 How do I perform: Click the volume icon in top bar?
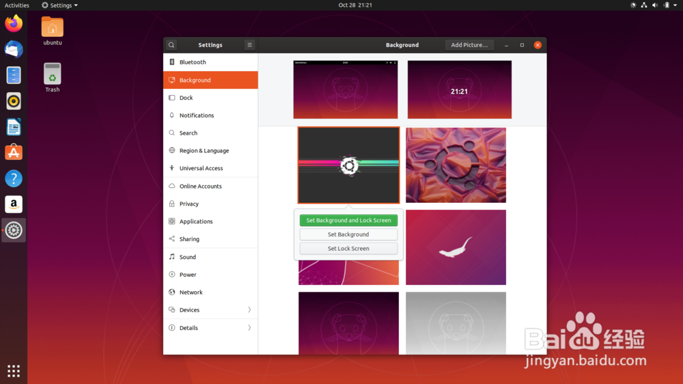coord(655,5)
